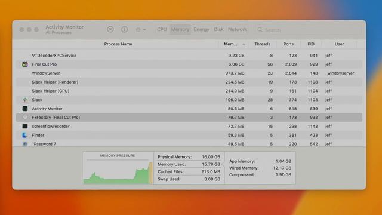The height and width of the screenshot is (215, 382).
Task: Click the Wired Memory 12.17 GB value
Action: [282, 168]
